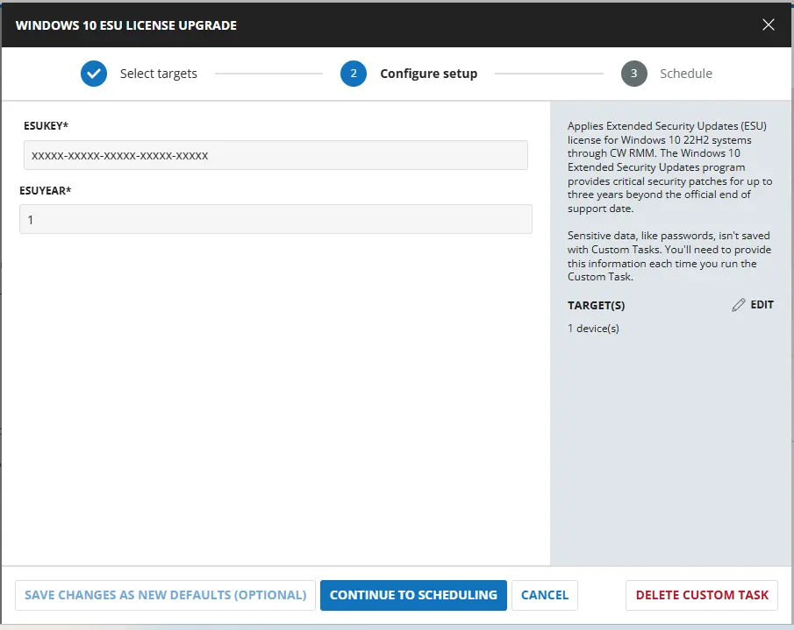Cancel the custom task setup
Screen dimensions: 794x630
545,595
